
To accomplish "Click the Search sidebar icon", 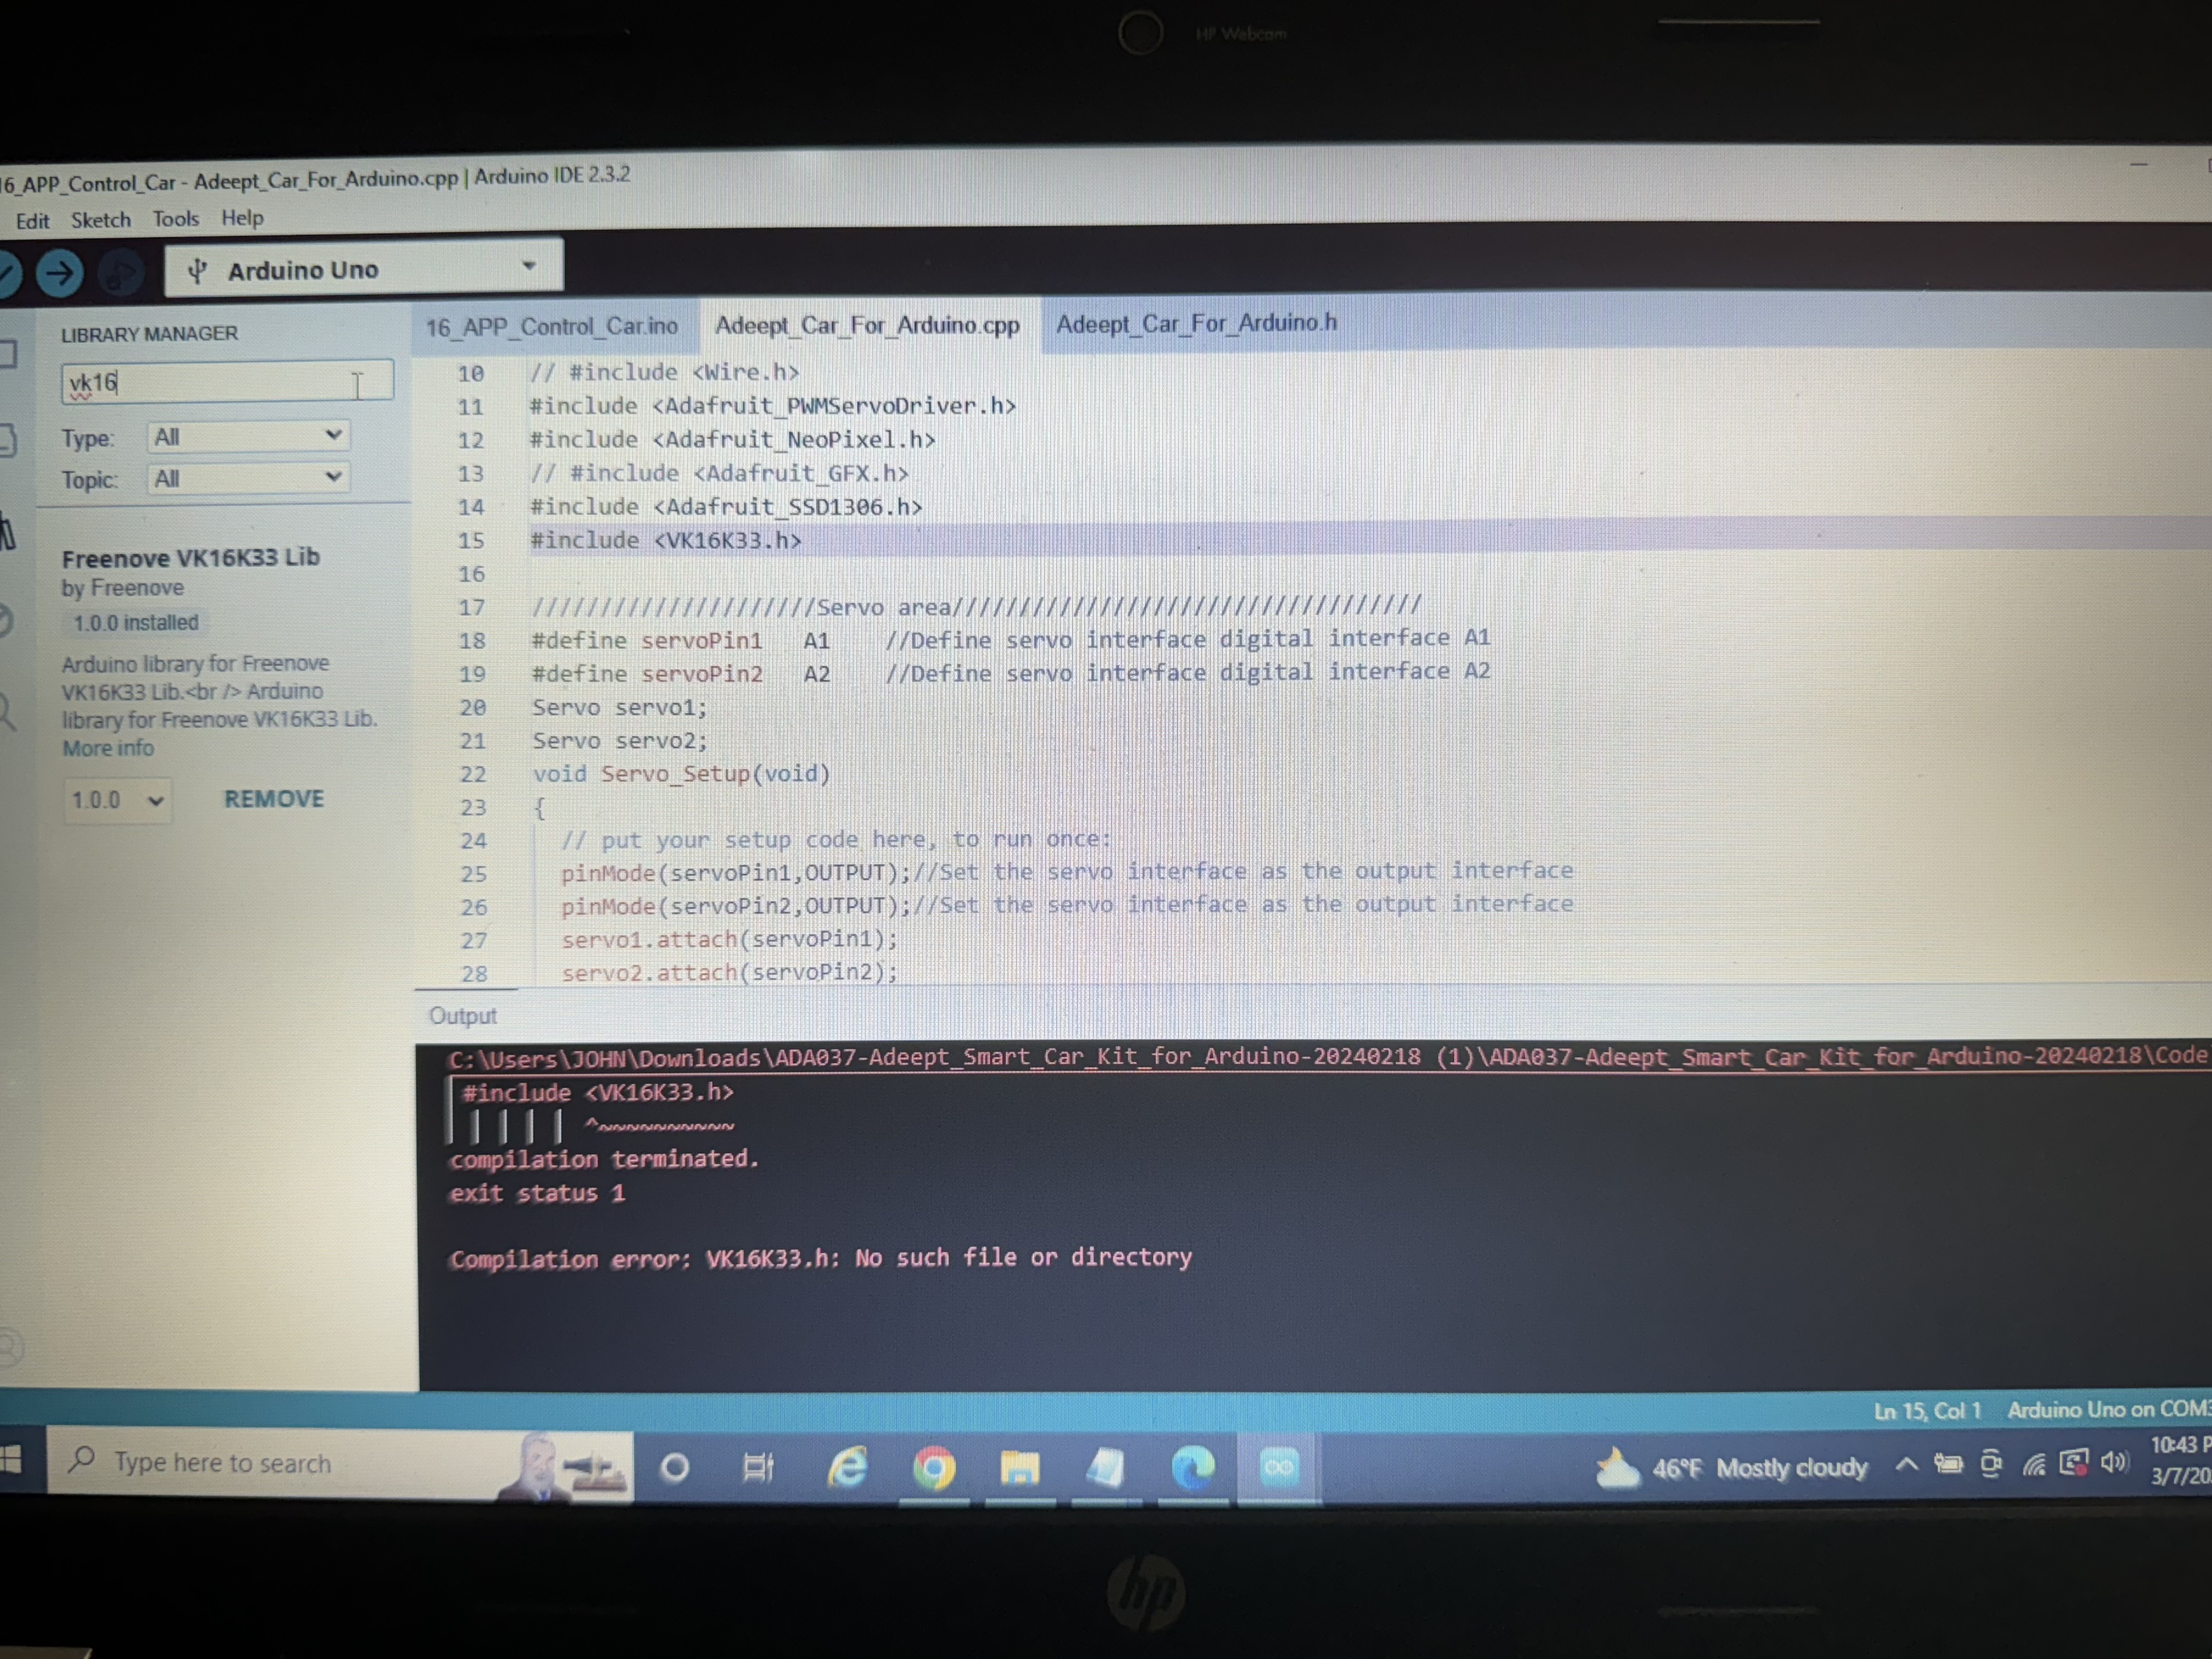I will [x=8, y=713].
